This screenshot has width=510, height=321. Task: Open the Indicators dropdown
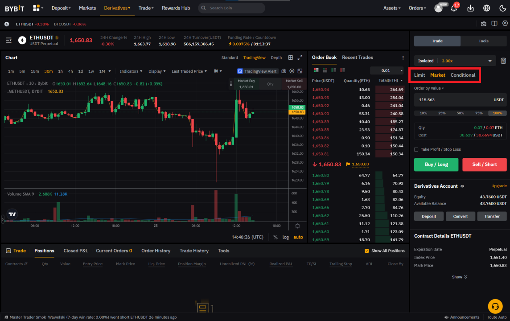pyautogui.click(x=131, y=71)
